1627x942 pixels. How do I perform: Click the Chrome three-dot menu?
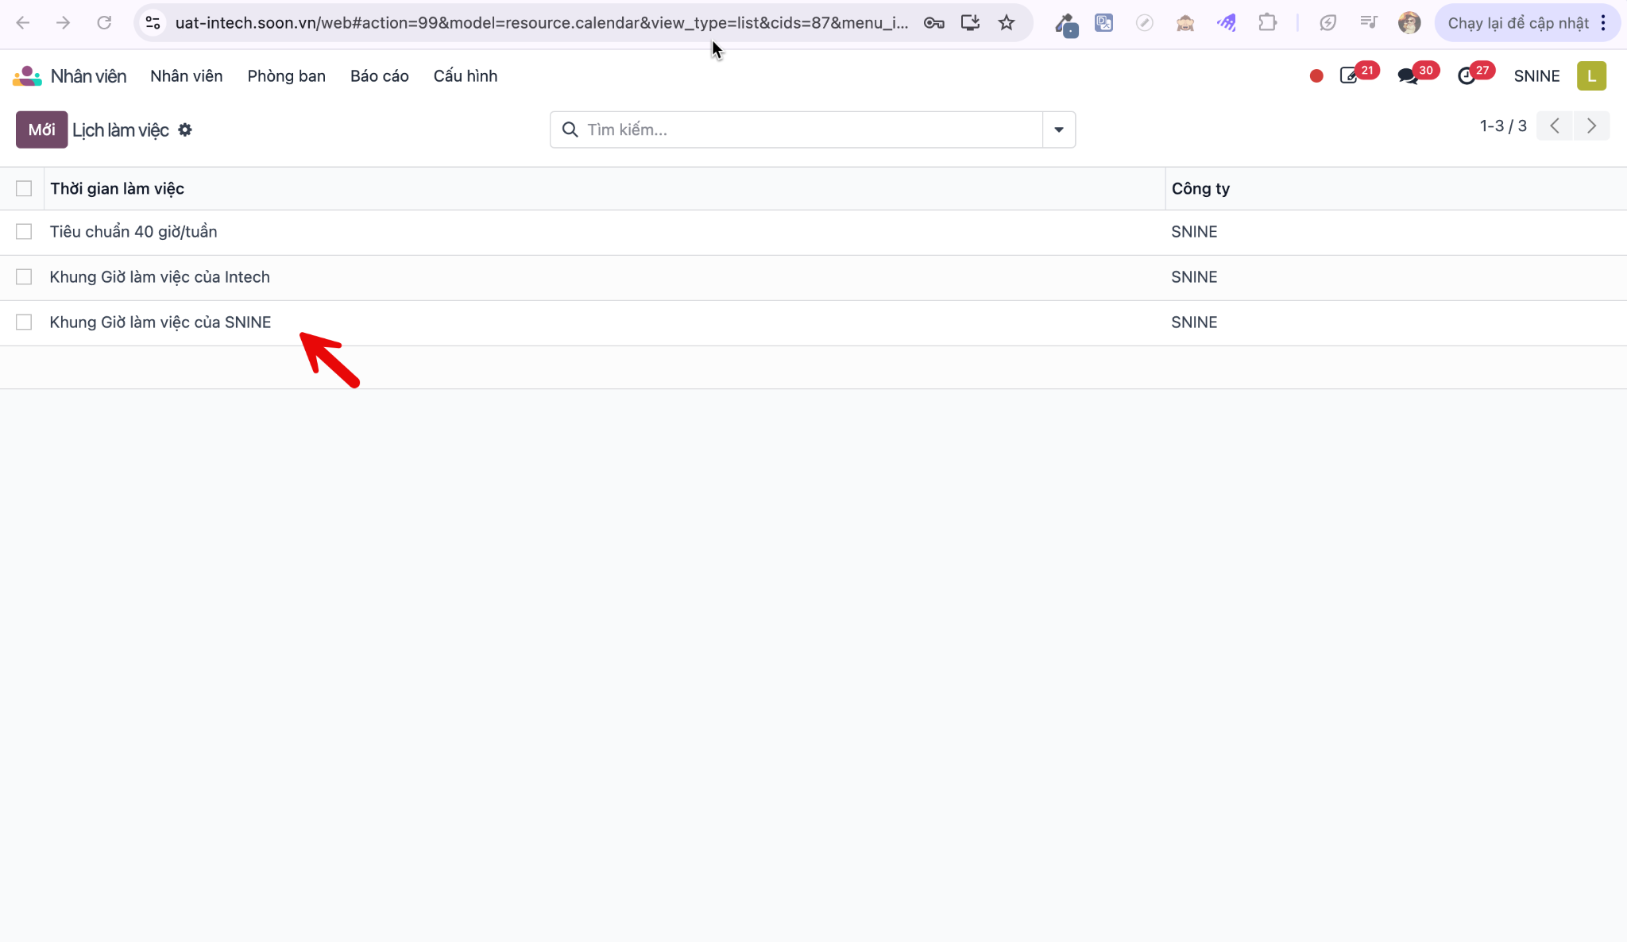point(1603,23)
